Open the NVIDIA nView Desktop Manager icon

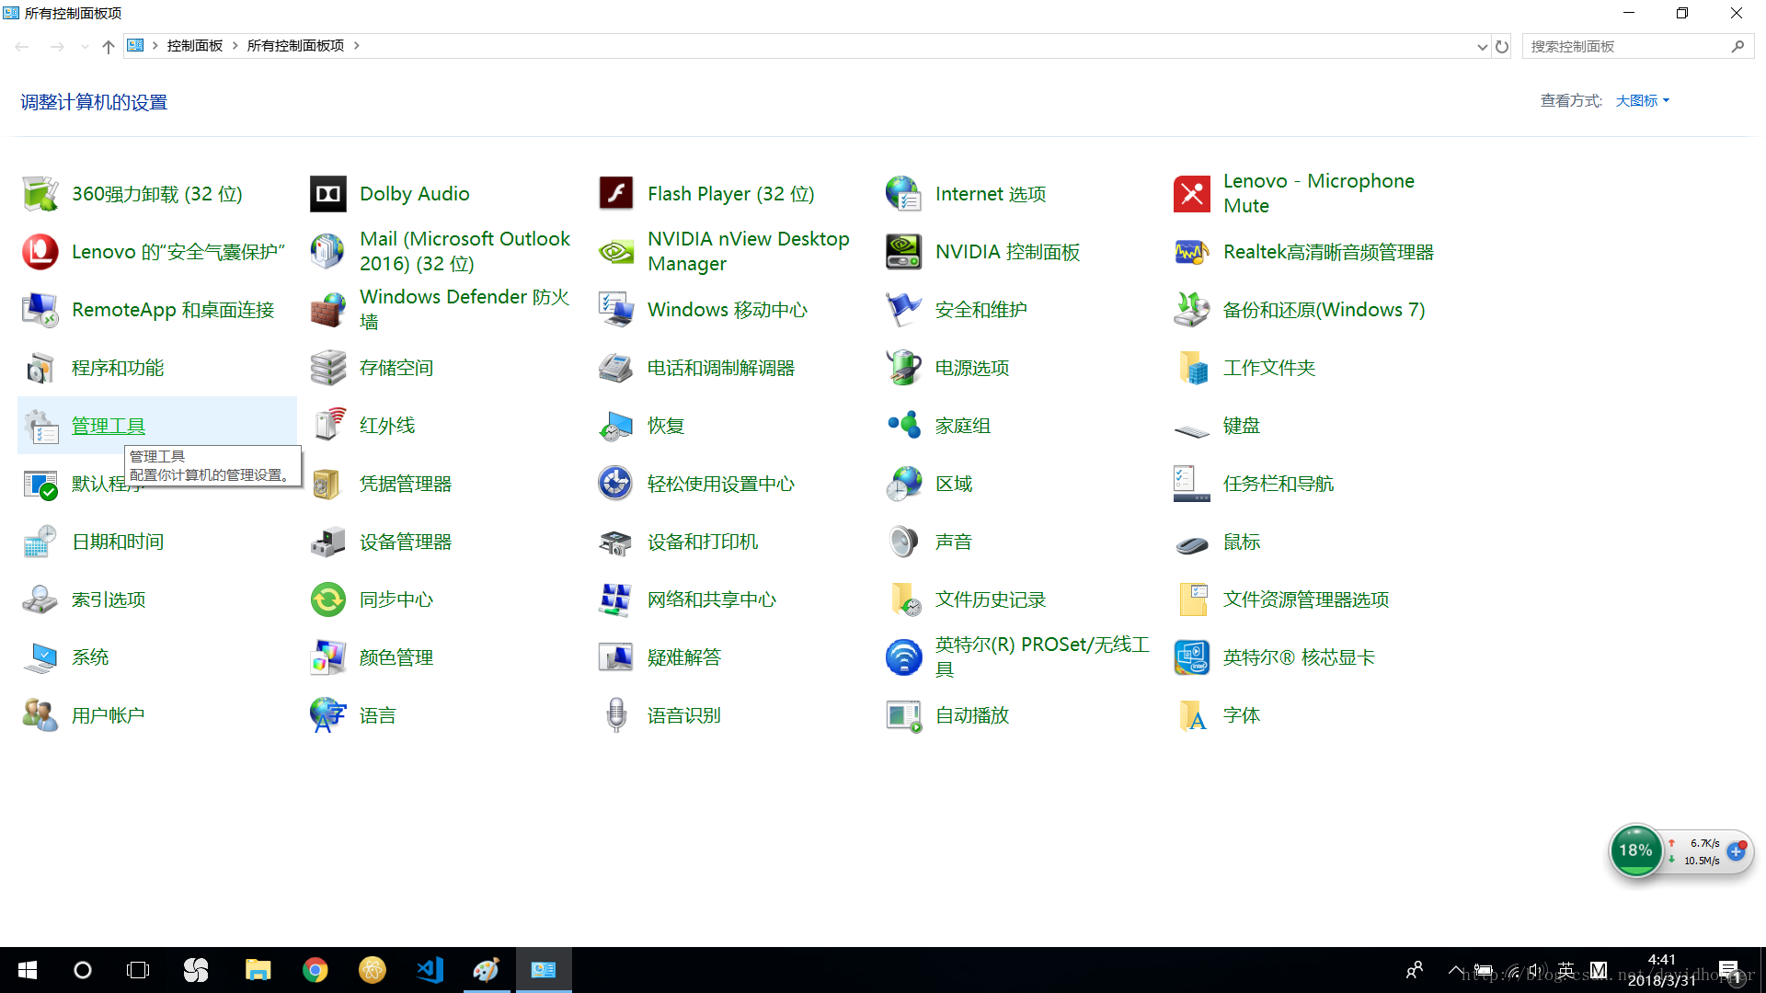(x=616, y=252)
